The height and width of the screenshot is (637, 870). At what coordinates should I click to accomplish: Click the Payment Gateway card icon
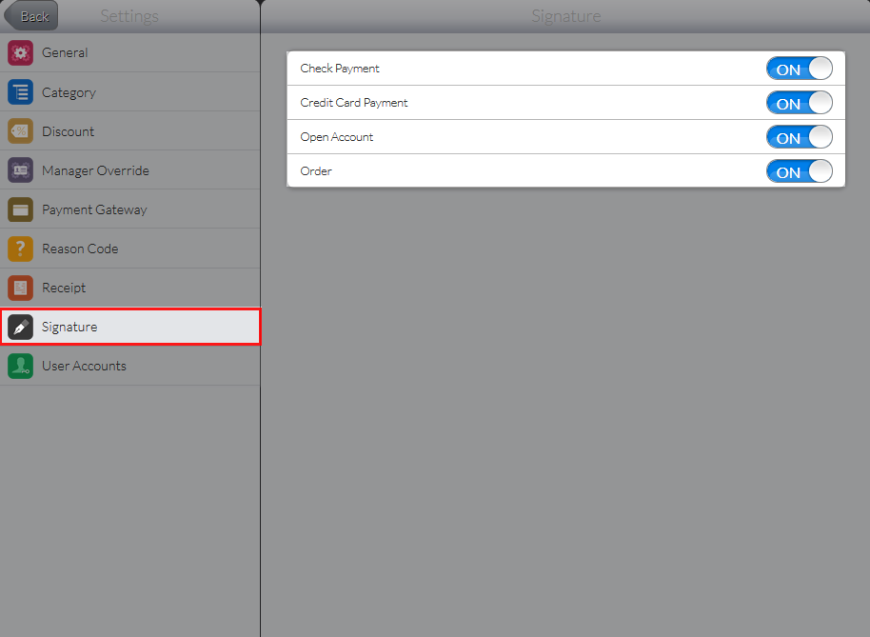click(x=21, y=209)
